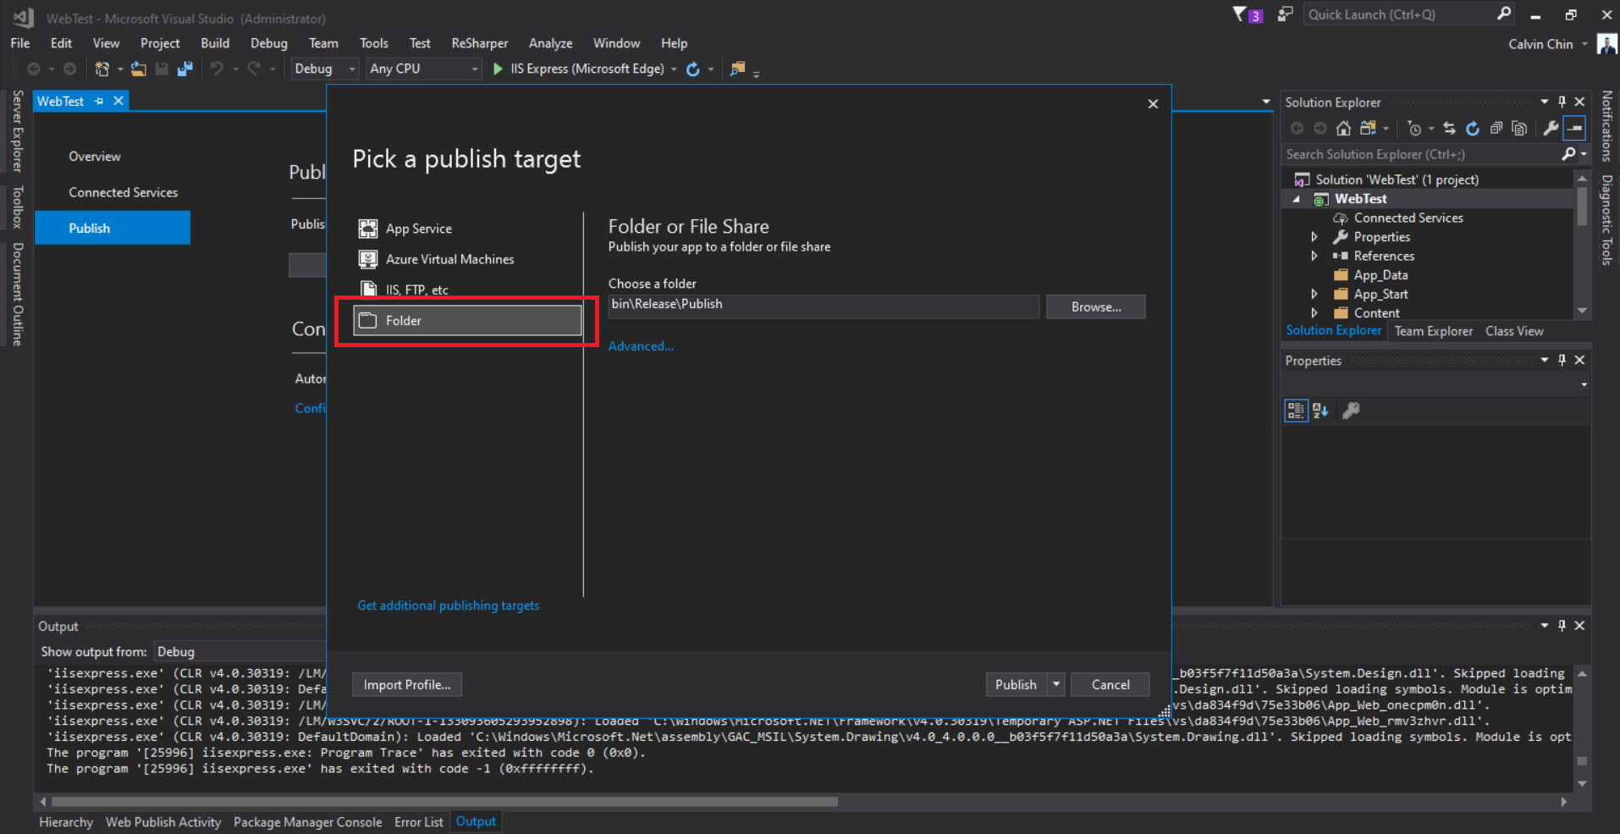Click the Browse... button
Viewport: 1620px width, 834px height.
(1095, 307)
